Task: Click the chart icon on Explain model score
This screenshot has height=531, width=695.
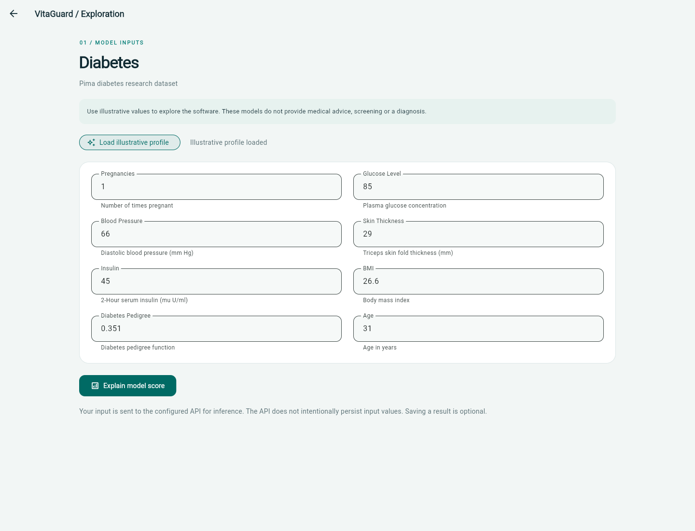Action: point(95,386)
